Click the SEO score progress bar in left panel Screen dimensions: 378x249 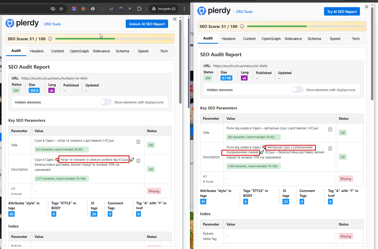coord(114,39)
